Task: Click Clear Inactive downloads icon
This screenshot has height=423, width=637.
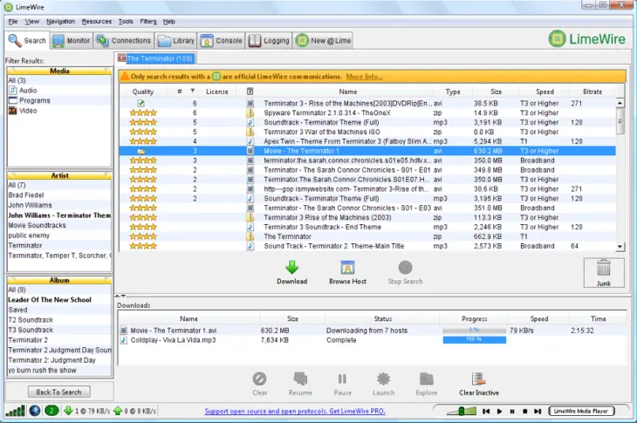Action: coord(478,379)
